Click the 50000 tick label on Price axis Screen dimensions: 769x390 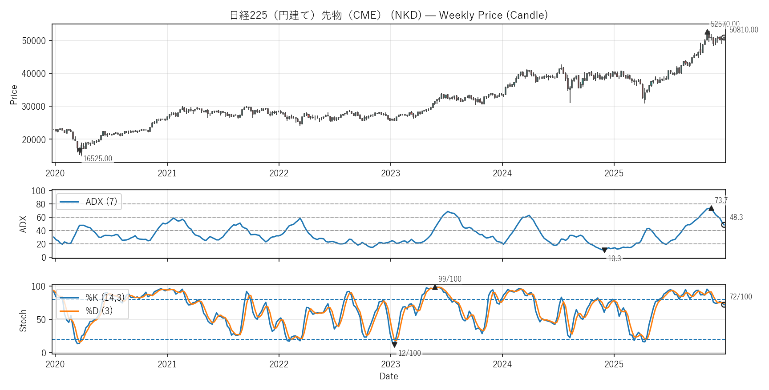click(34, 41)
